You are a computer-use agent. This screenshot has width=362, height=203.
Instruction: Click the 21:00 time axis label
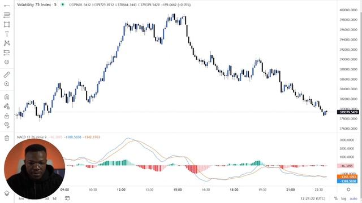290,190
